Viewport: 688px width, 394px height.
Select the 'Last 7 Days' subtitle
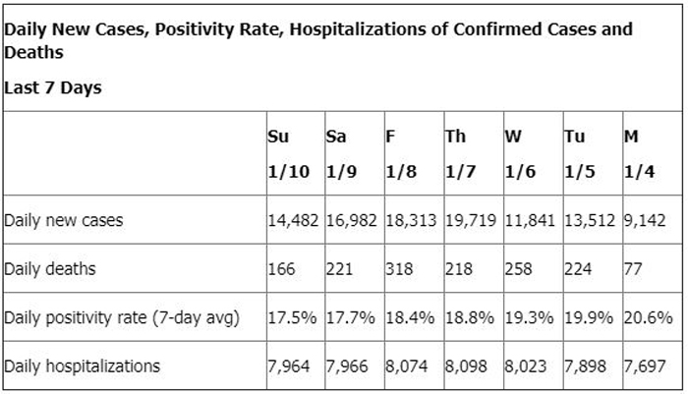coord(53,87)
